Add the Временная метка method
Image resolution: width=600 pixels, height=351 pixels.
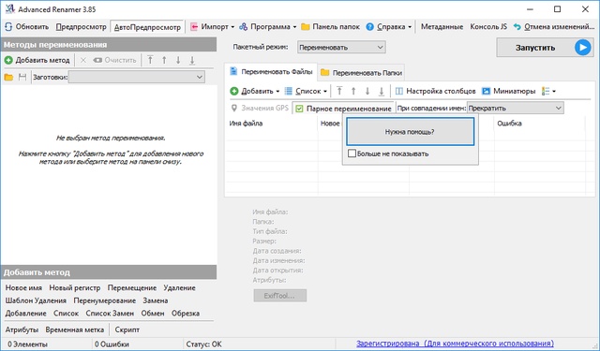pyautogui.click(x=75, y=329)
